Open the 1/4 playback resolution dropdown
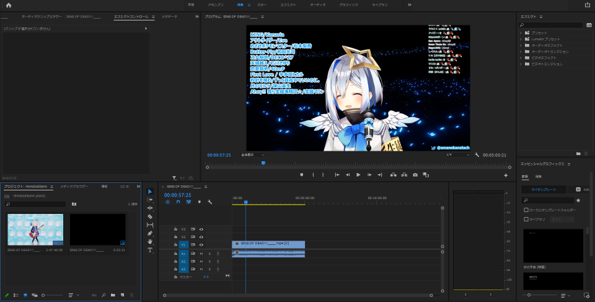 [x=457, y=155]
